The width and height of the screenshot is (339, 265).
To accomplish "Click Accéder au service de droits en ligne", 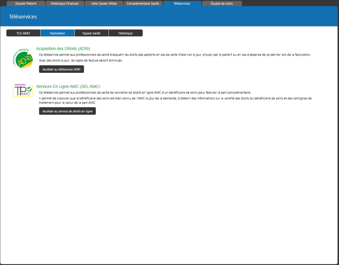I will (67, 111).
